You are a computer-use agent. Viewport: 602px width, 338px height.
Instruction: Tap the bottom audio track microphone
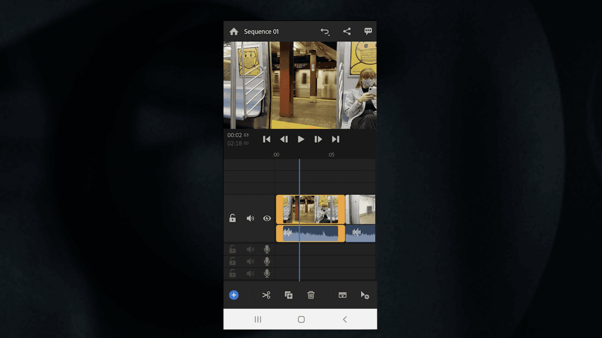coord(267,273)
